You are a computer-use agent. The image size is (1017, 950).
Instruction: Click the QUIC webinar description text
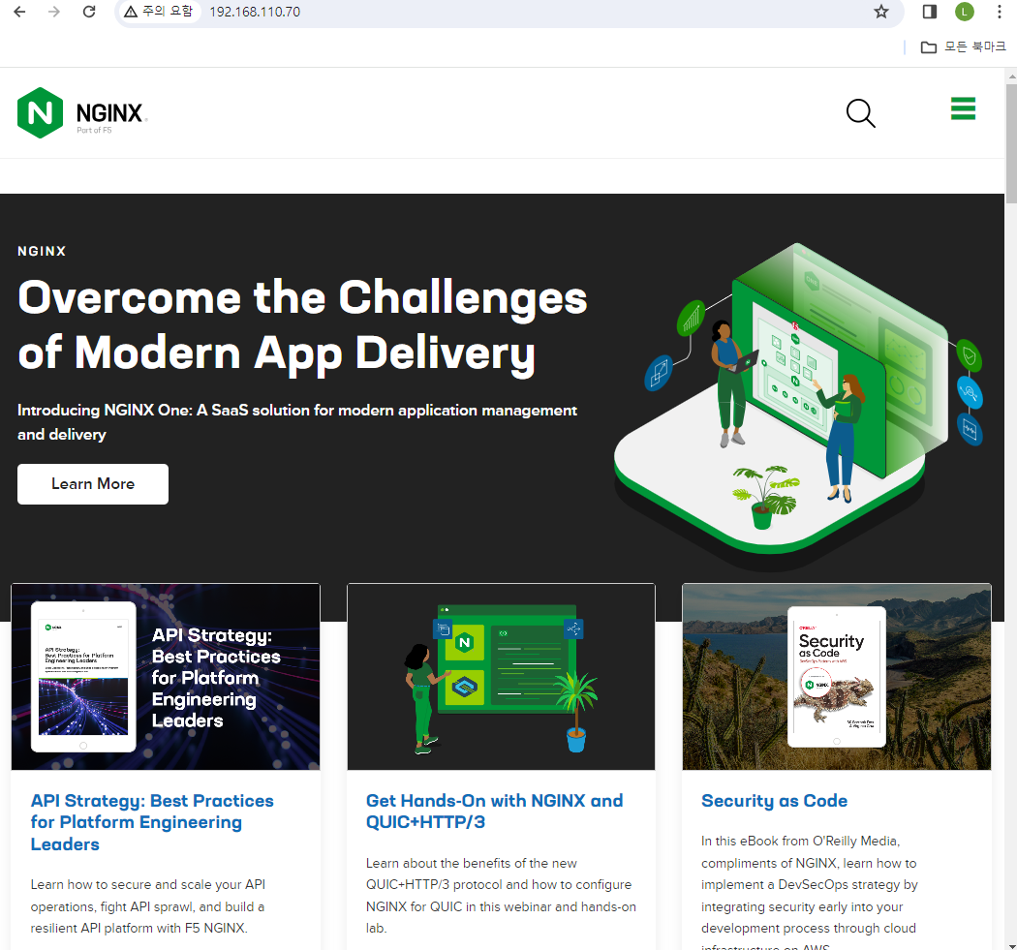coord(501,896)
